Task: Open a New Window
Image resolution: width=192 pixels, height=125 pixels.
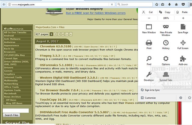Action: pyautogui.click(x=149, y=29)
